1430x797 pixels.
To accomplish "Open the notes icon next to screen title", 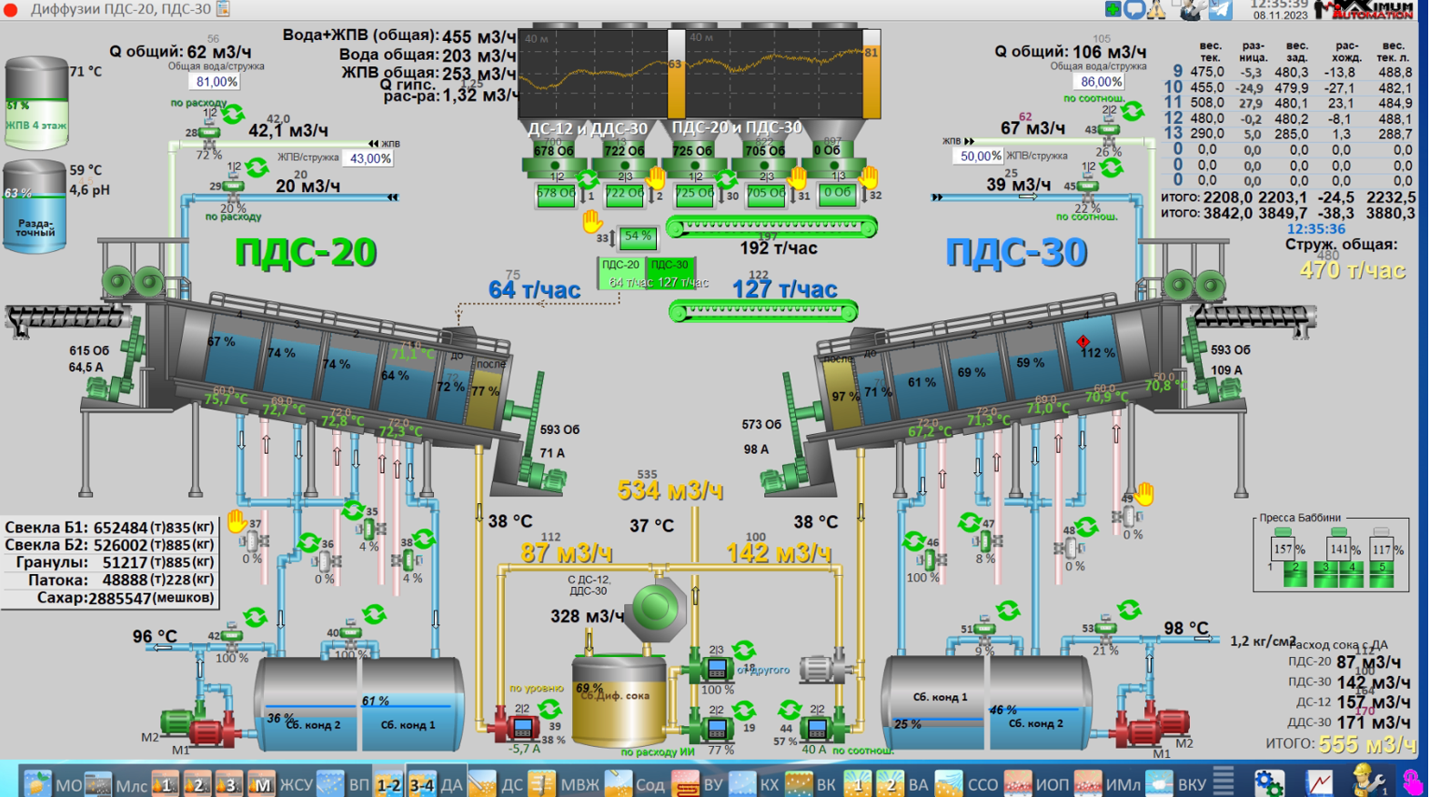I will coord(223,9).
